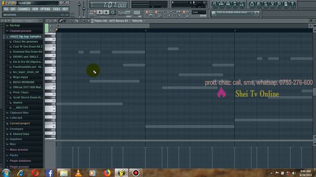316x177 pixels.
Task: Click the piano roll magnet snap icon
Action: pyautogui.click(x=55, y=21)
